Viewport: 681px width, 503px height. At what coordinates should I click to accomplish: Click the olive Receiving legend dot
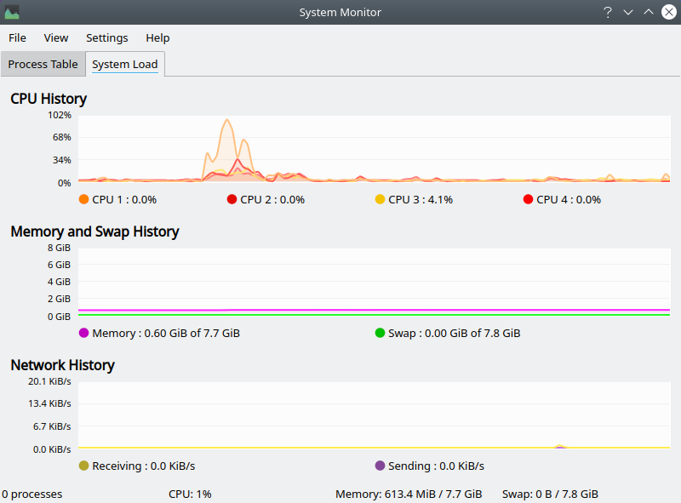click(83, 466)
